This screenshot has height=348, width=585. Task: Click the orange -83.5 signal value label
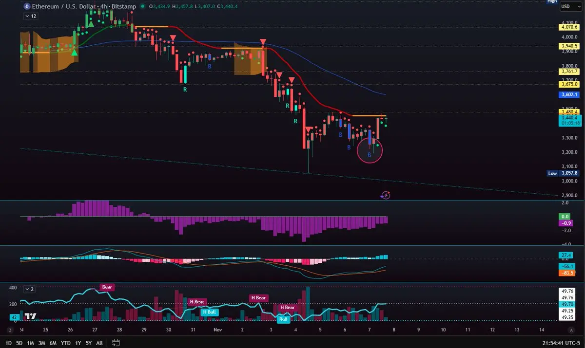[x=566, y=273]
